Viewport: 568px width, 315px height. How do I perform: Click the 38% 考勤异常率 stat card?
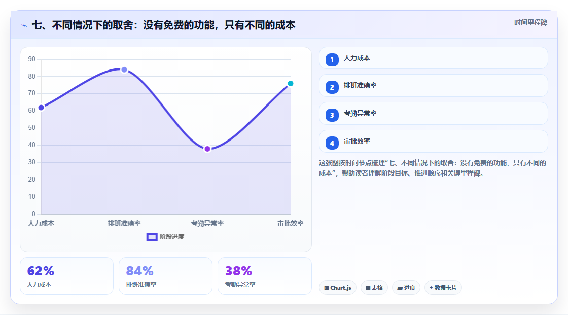[264, 276]
